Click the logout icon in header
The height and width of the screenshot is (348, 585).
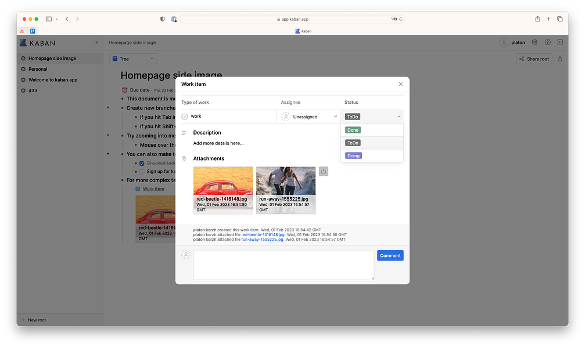pyautogui.click(x=560, y=42)
